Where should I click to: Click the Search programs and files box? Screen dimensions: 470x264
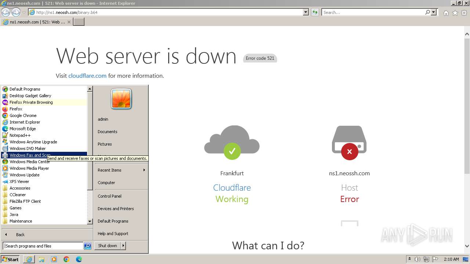coord(43,246)
